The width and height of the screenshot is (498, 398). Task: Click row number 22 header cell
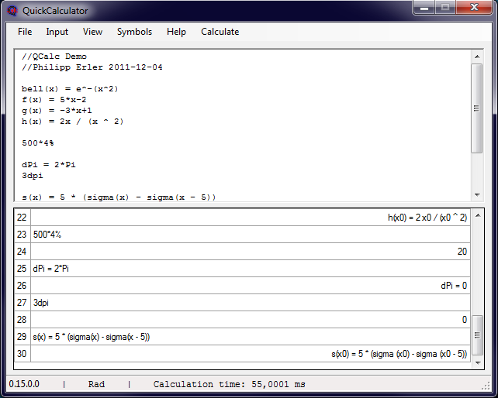[x=22, y=218]
